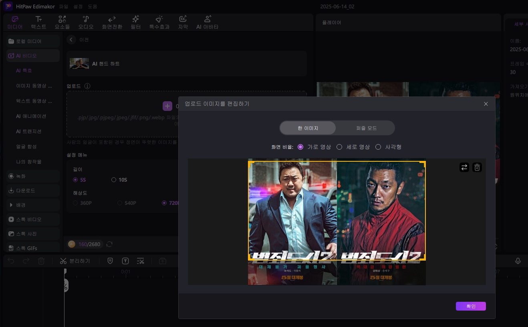
Task: Open the 텍스트 tool tab
Action: pyautogui.click(x=38, y=23)
